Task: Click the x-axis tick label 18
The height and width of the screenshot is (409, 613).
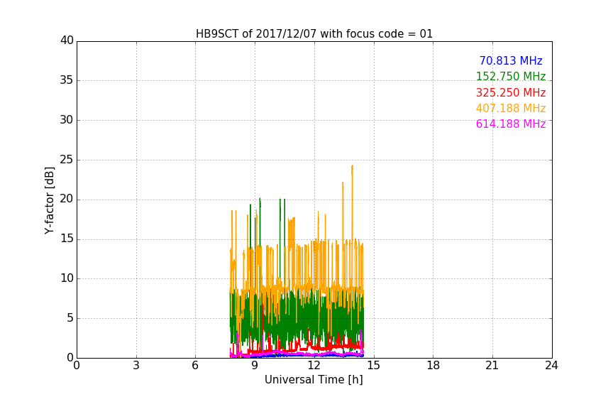Action: 433,366
